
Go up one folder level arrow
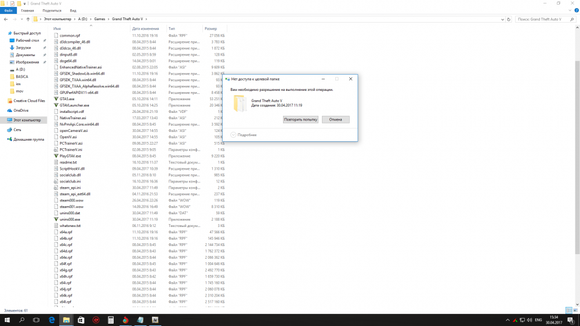[28, 19]
